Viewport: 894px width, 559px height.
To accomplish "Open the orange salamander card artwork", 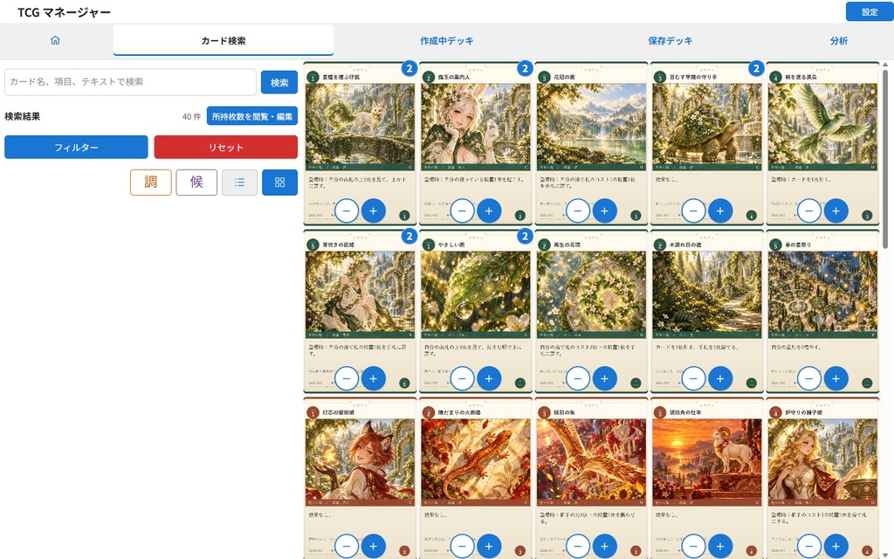I will coord(476,459).
